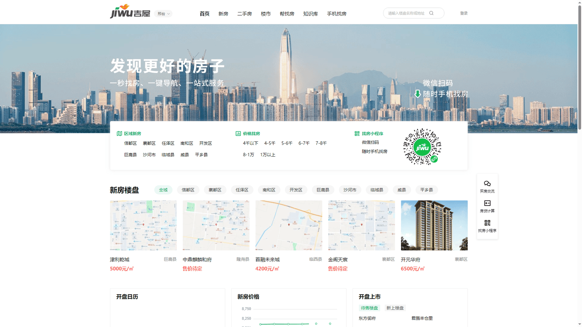Select 任泽区 tab in 新房楼盘
This screenshot has width=582, height=327.
(242, 190)
